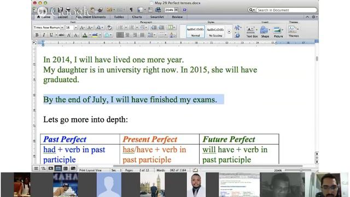Image resolution: width=350 pixels, height=197 pixels.
Task: Click Increase Indent icon
Action: point(161,28)
